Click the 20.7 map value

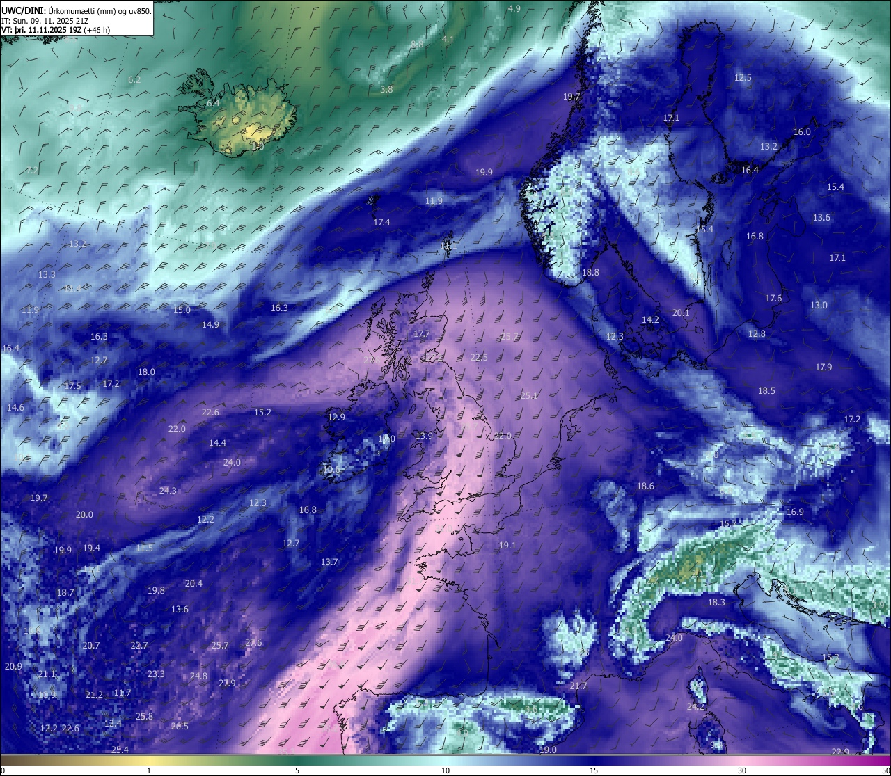tap(91, 646)
